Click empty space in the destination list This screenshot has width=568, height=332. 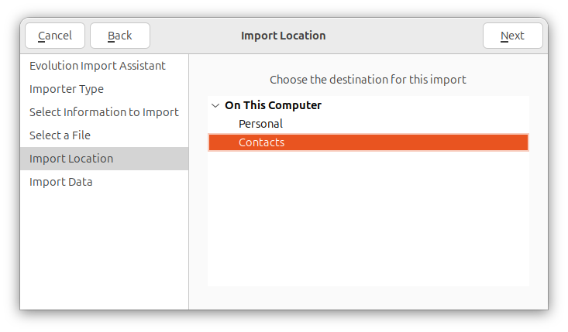pyautogui.click(x=368, y=217)
